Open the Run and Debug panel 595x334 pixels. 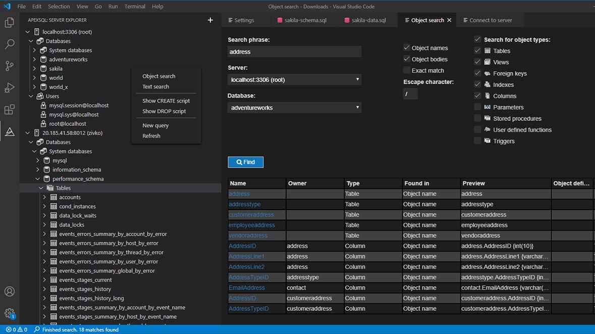(10, 88)
